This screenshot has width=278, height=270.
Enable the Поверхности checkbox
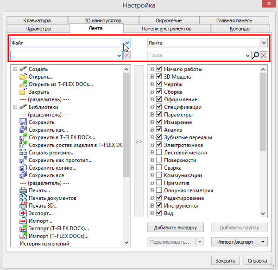pyautogui.click(x=159, y=160)
